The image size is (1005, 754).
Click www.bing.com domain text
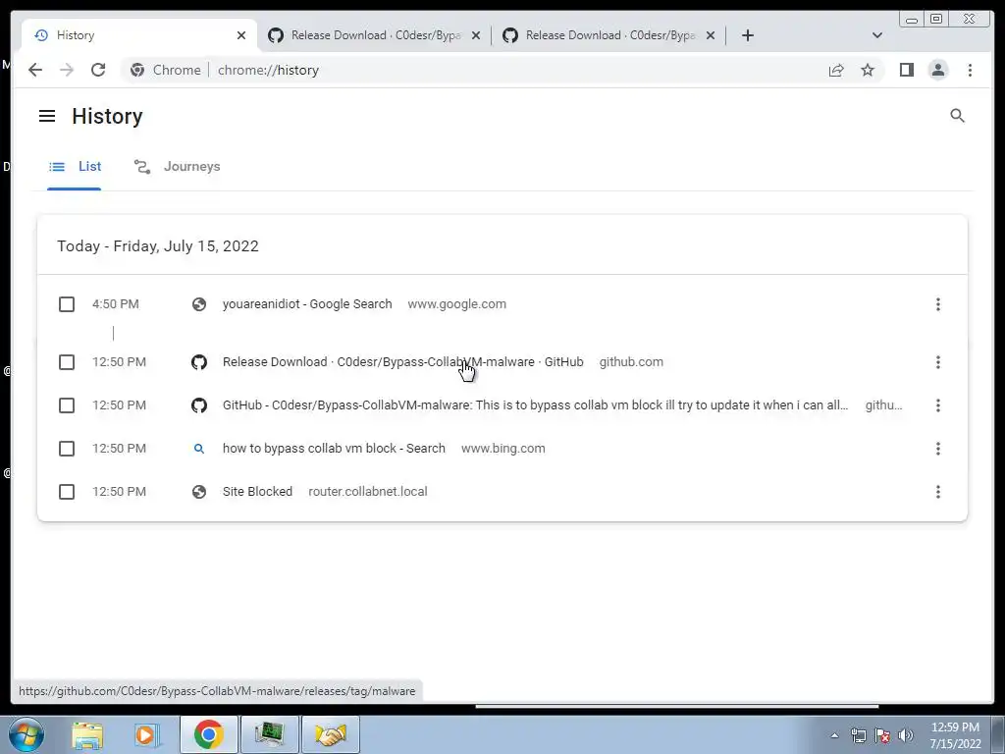tap(503, 448)
